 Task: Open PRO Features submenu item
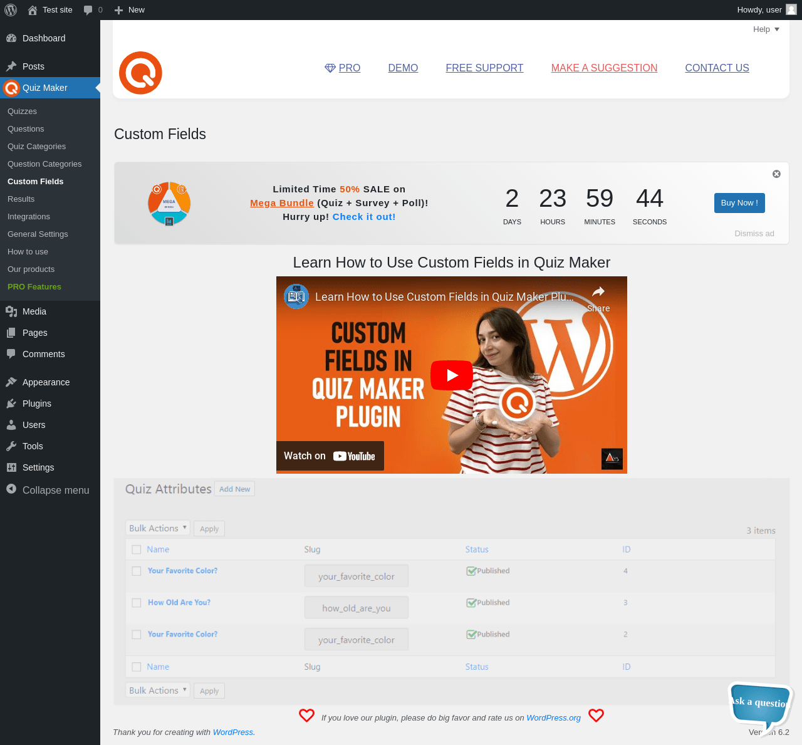pos(34,287)
